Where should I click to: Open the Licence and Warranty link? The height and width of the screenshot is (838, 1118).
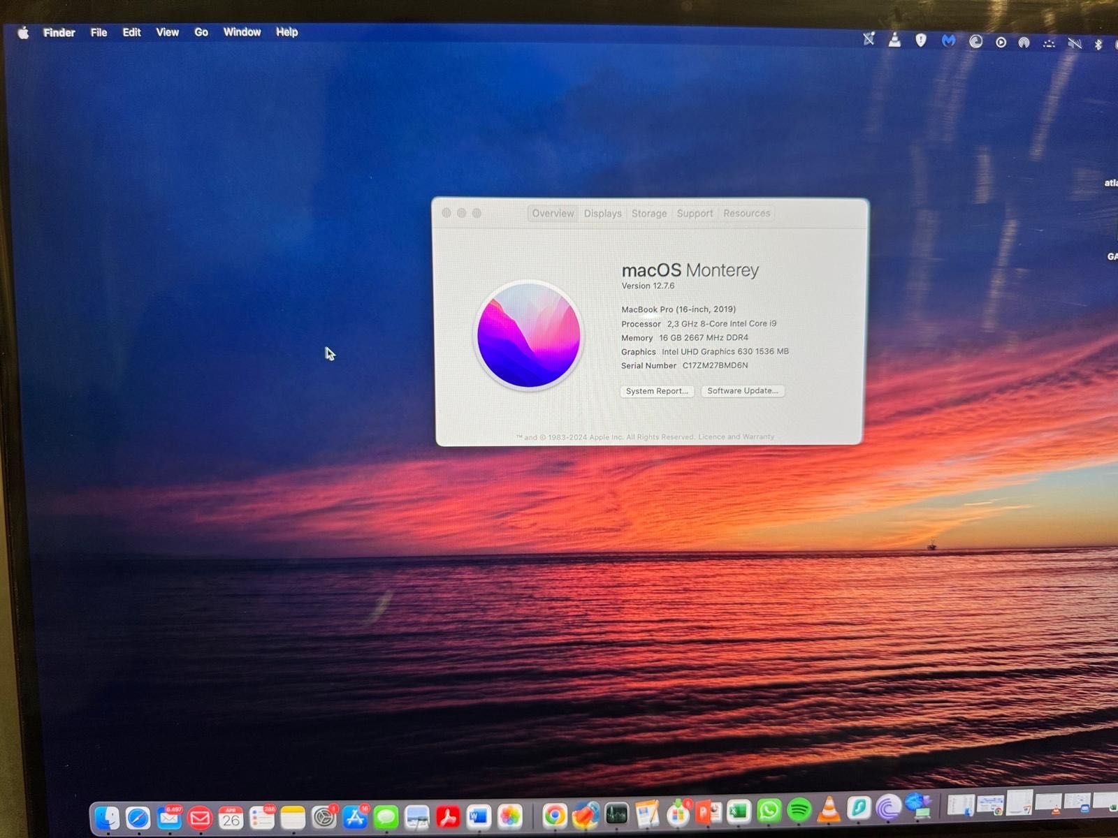point(736,436)
